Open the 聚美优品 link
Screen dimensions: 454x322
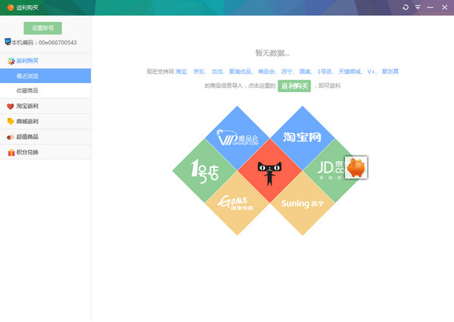241,72
